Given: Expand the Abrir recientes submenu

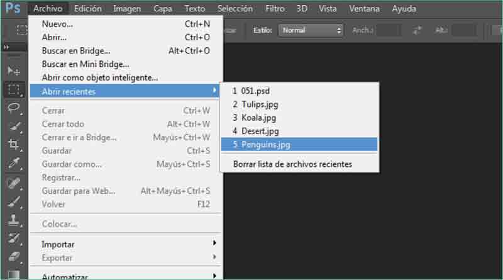Looking at the screenshot, I should tap(126, 91).
